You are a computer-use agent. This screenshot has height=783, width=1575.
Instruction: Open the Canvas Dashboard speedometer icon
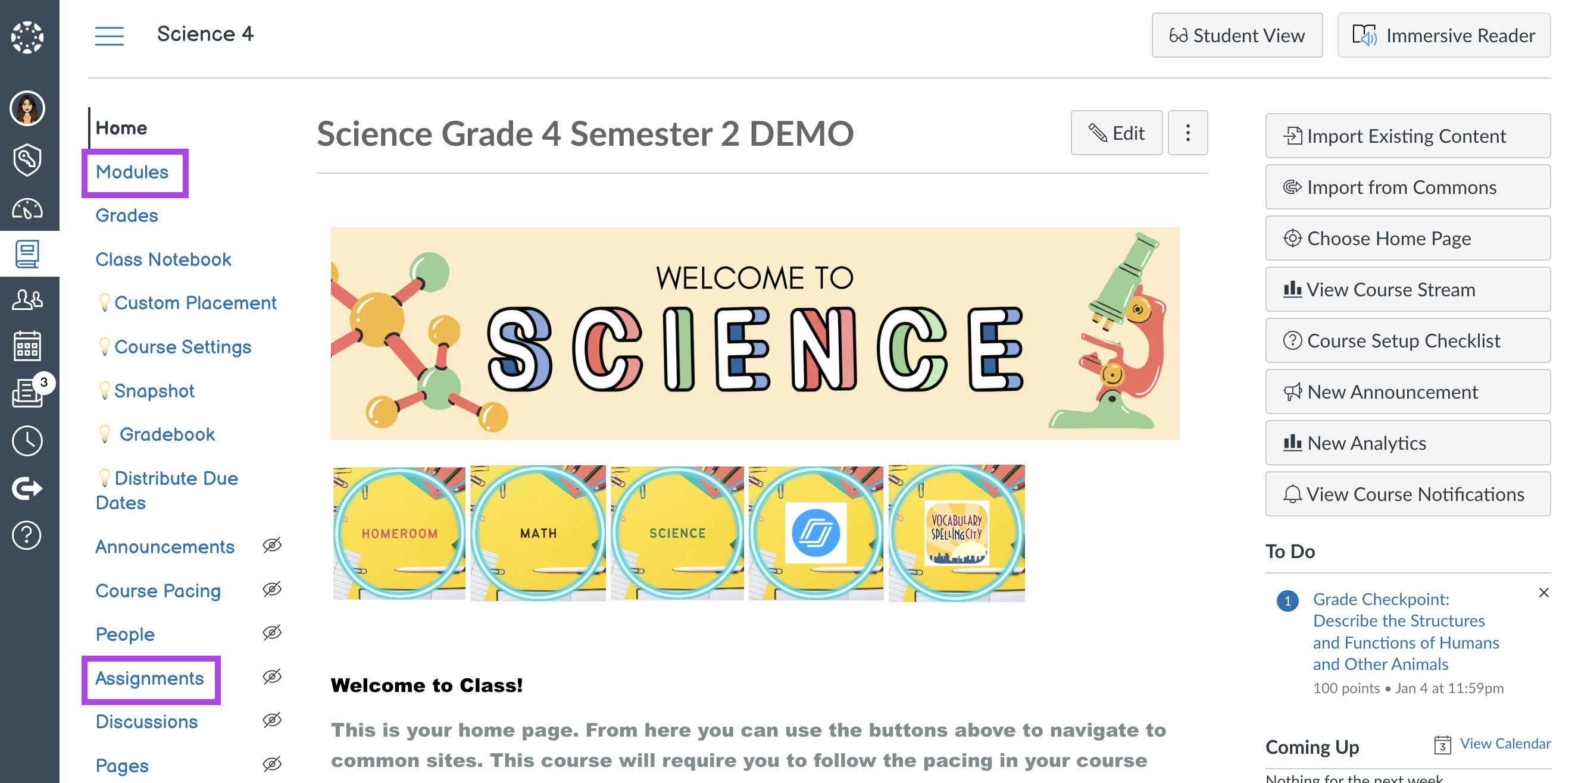click(27, 209)
